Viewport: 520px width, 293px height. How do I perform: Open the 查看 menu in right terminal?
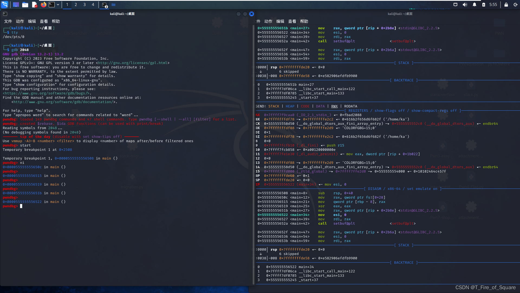point(292,21)
